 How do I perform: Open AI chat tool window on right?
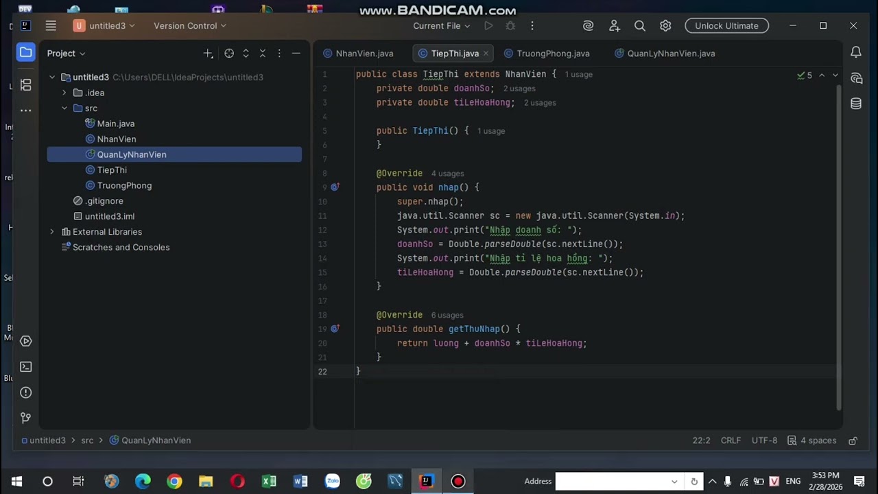(856, 78)
